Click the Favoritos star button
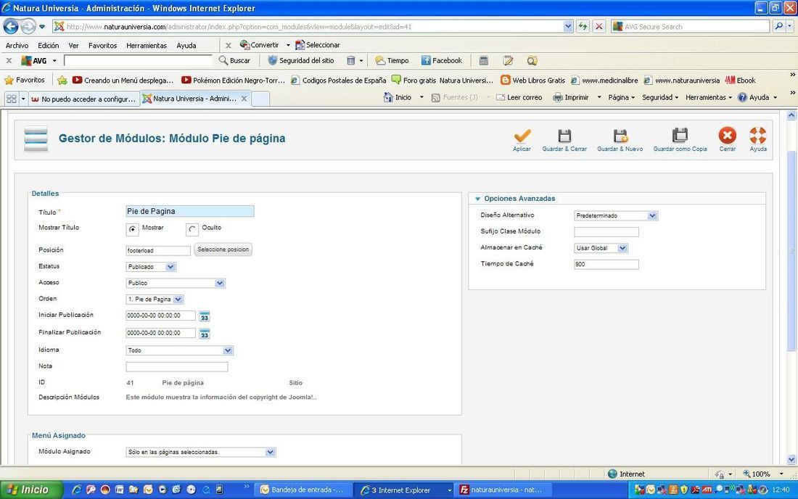The width and height of the screenshot is (798, 499). pyautogui.click(x=25, y=81)
